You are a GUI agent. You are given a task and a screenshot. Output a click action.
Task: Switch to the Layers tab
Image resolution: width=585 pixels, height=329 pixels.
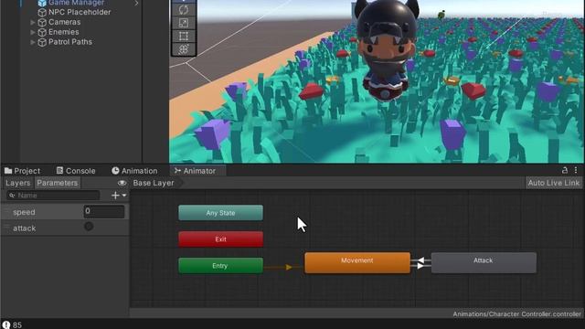[x=18, y=183]
